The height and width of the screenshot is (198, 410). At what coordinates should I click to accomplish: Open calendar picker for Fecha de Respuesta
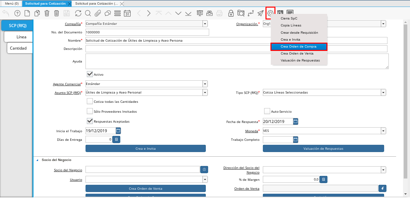pyautogui.click(x=296, y=121)
